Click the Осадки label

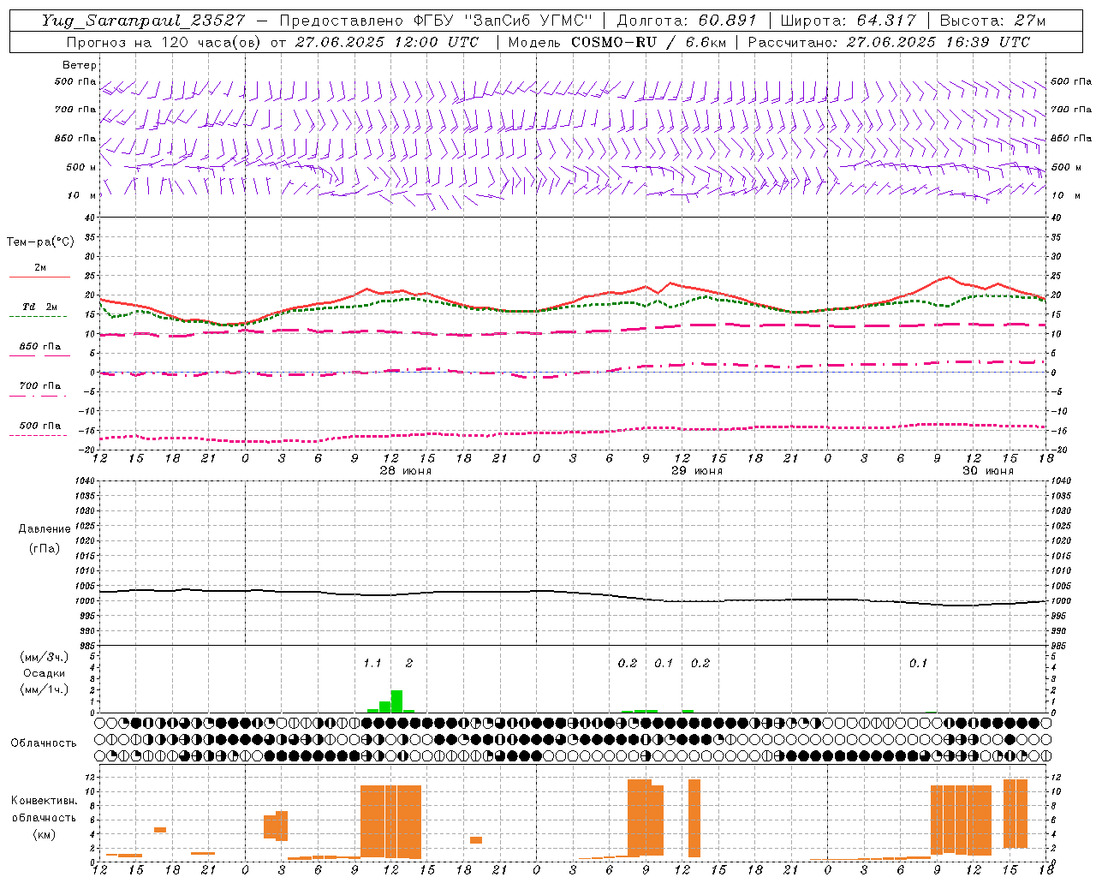(x=45, y=673)
